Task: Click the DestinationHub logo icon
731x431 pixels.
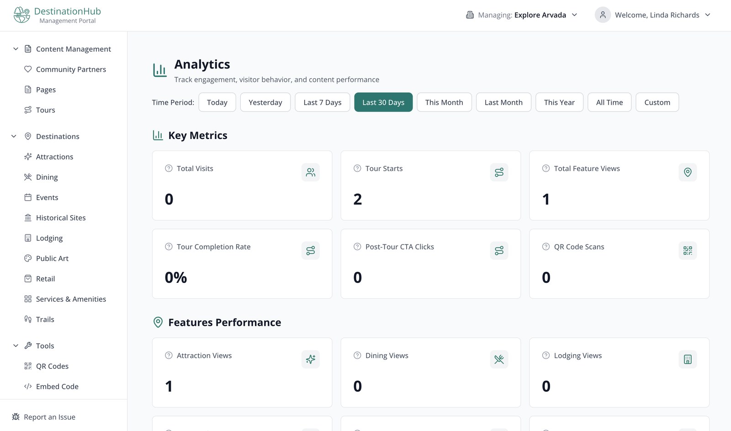Action: coord(21,15)
